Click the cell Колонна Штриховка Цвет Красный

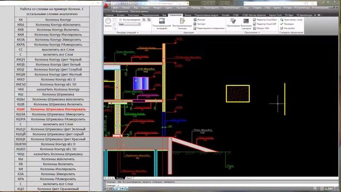click(58, 139)
